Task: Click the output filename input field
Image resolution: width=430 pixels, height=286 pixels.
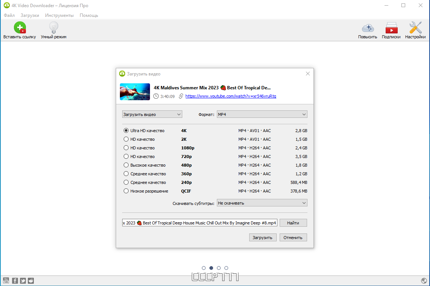Action: [200, 223]
